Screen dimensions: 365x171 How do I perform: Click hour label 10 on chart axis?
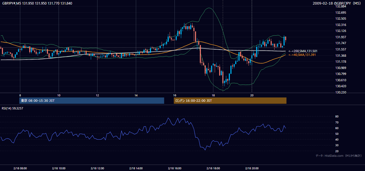coord(59,95)
